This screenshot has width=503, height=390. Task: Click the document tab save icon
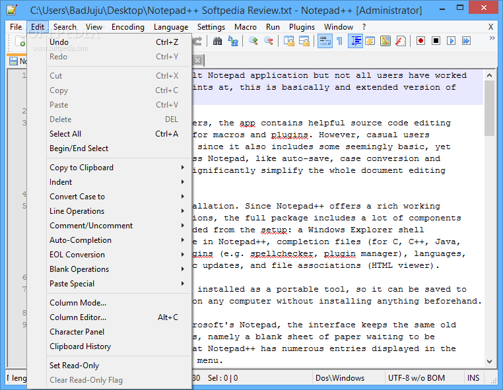[13, 61]
